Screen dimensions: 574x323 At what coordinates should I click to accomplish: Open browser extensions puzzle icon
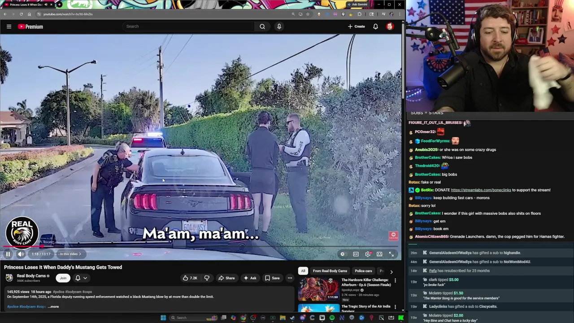(360, 14)
